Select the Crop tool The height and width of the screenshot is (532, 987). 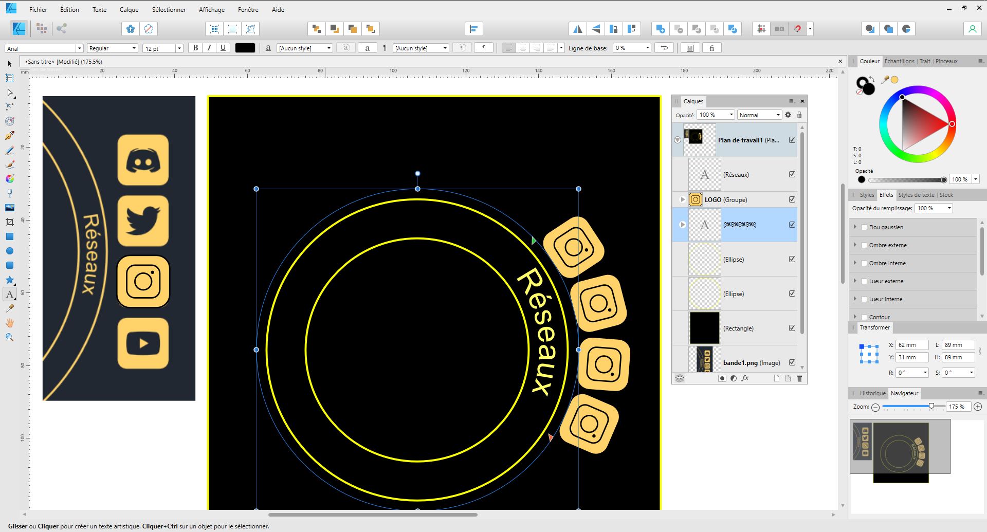point(10,222)
